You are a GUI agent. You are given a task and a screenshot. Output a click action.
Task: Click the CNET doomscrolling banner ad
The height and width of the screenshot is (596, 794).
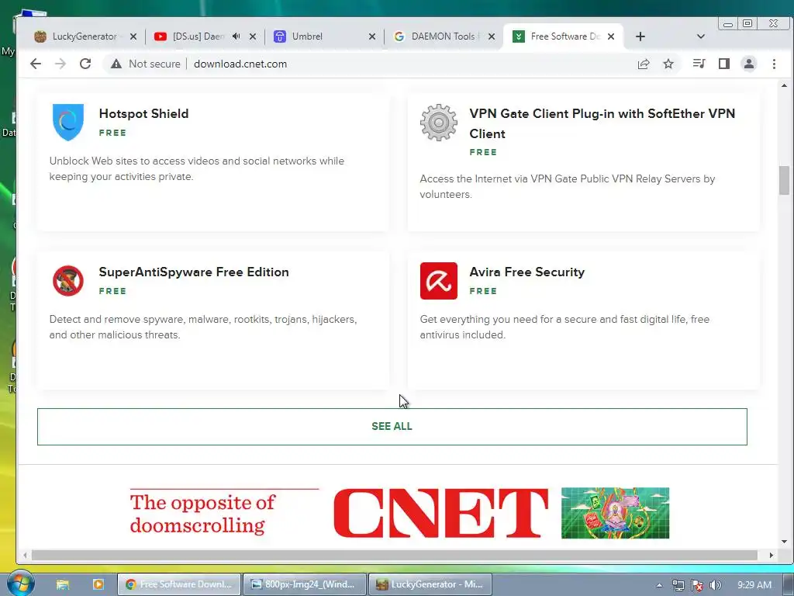(399, 514)
